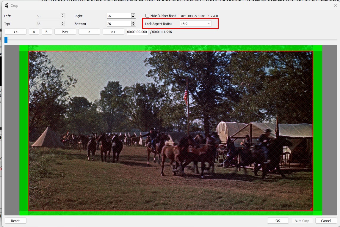
Task: Decrease the Right crop value
Action: click(x=133, y=17)
